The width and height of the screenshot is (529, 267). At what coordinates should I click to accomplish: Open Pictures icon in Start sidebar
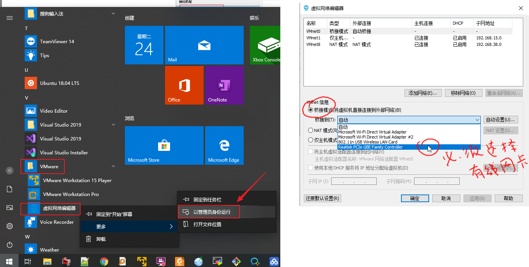point(10,208)
